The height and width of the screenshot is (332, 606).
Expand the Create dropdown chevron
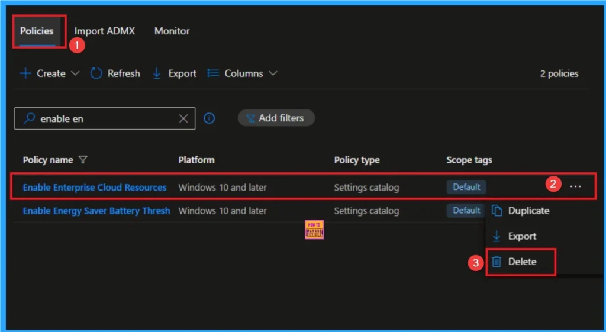(x=75, y=73)
